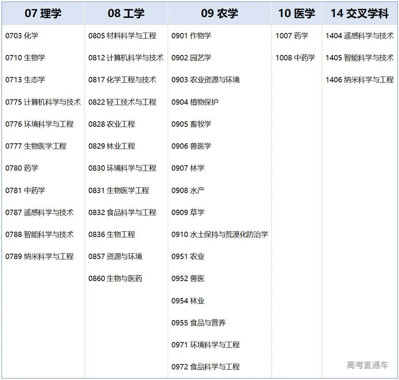Click the 0703 化学 entry
The image size is (399, 380).
coord(22,36)
